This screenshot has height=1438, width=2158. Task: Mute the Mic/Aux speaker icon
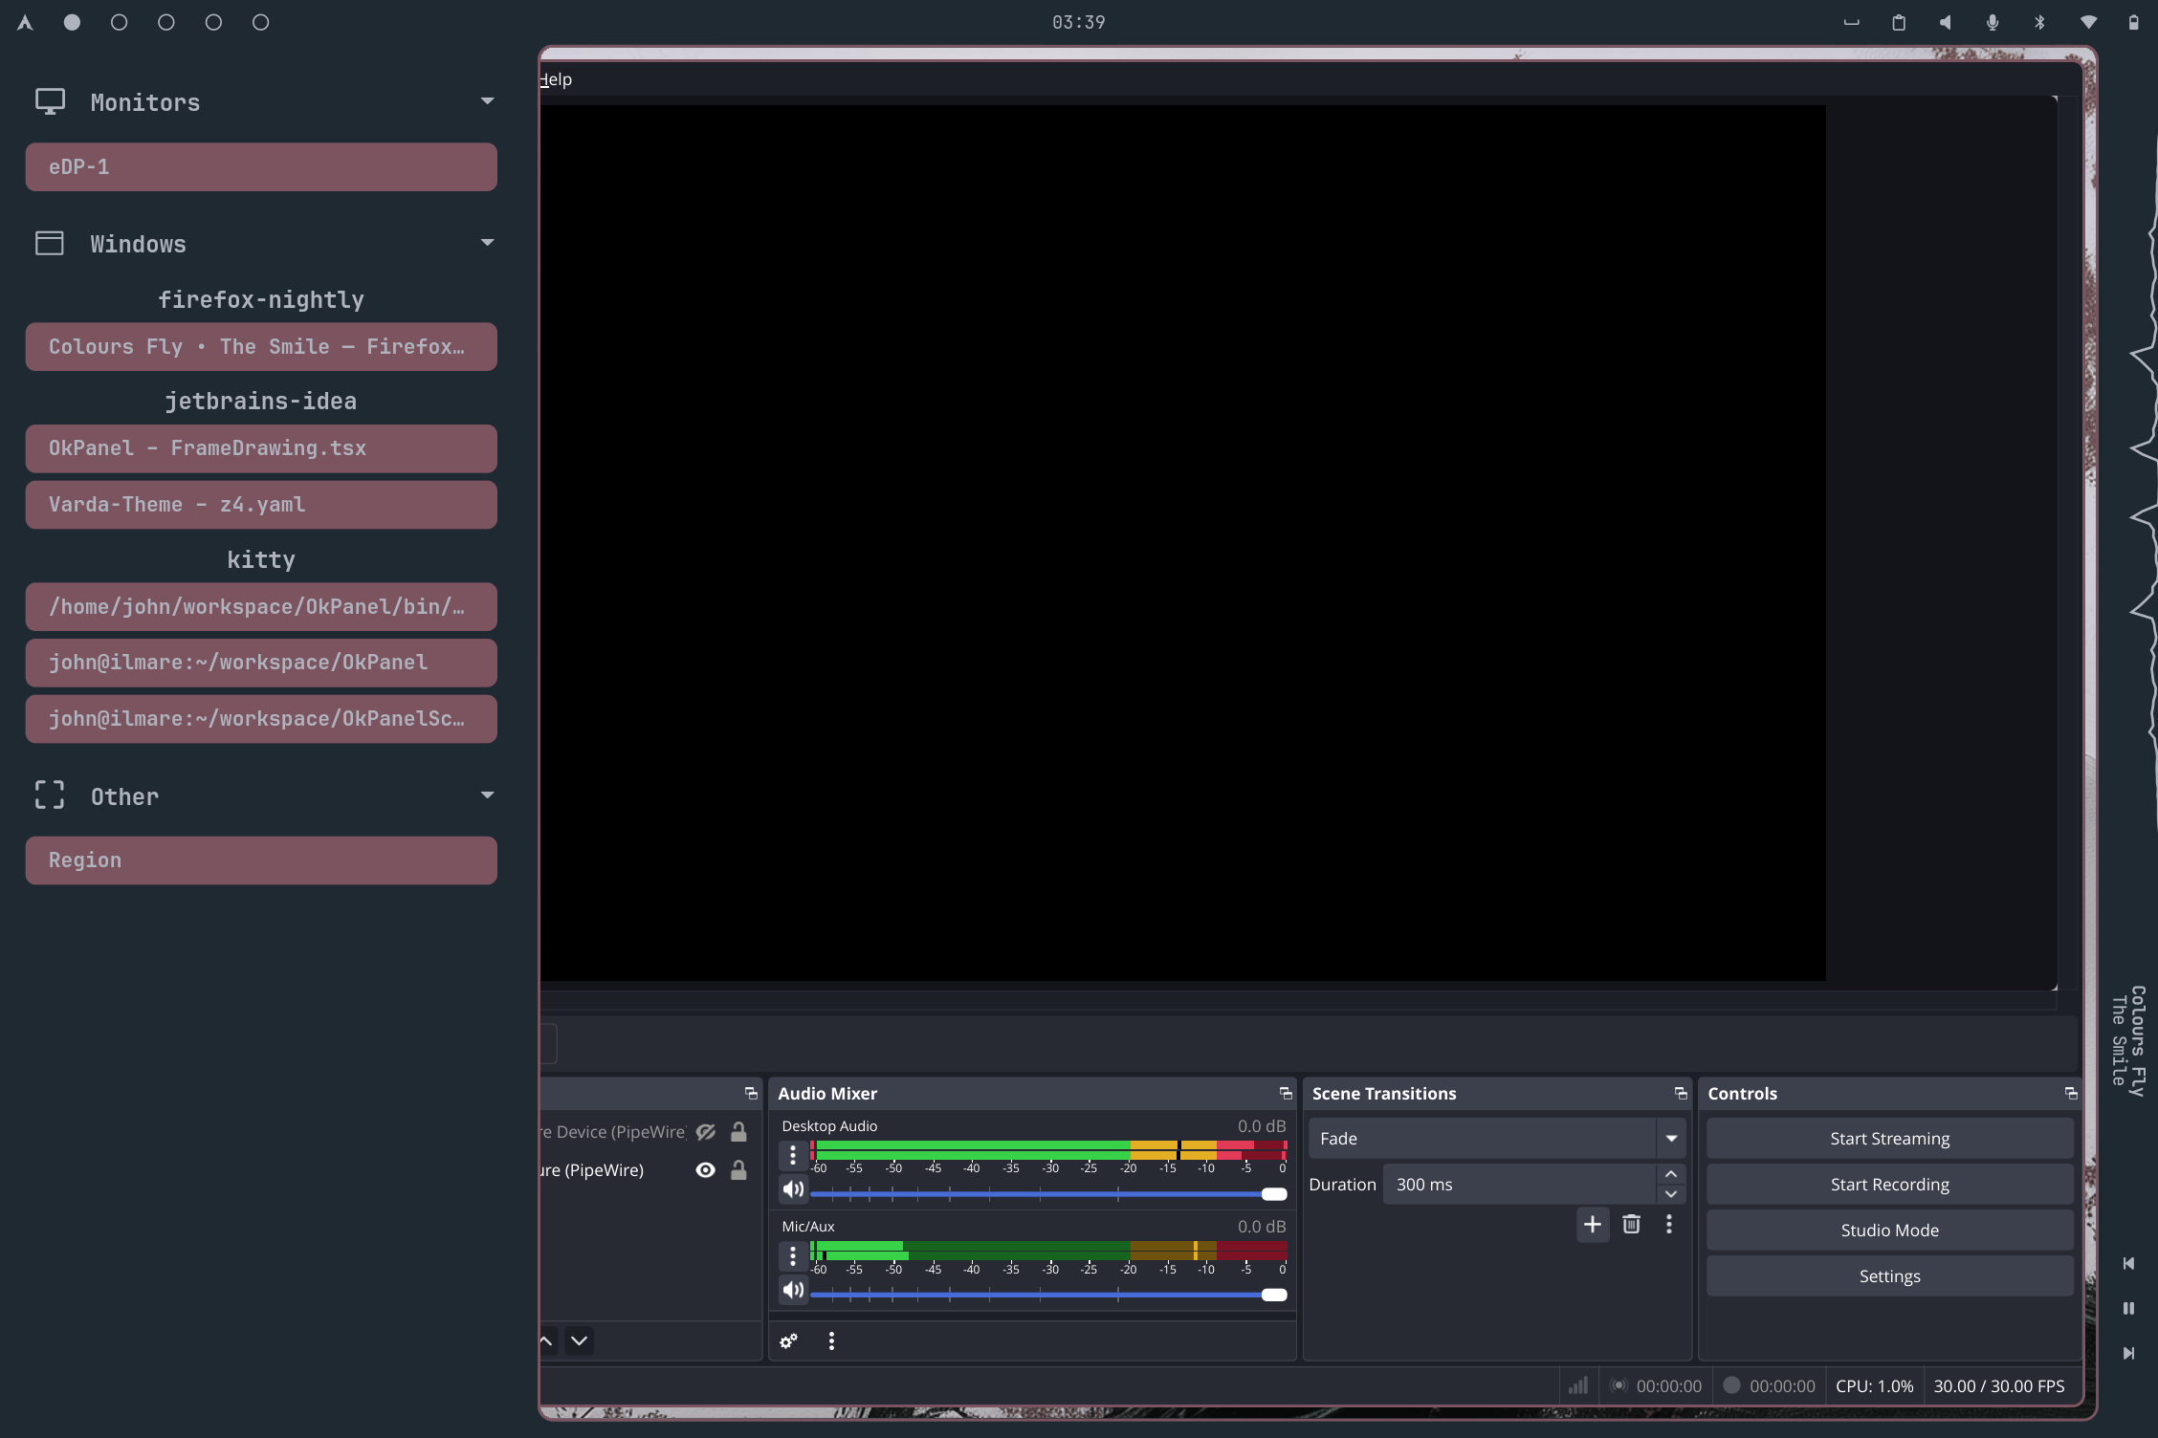(793, 1290)
